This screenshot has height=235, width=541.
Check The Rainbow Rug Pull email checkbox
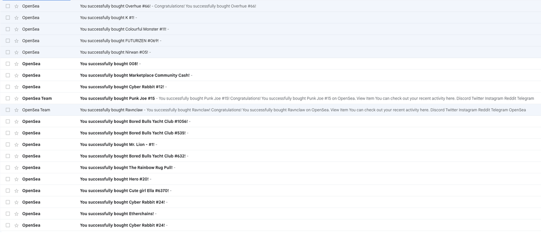point(8,167)
